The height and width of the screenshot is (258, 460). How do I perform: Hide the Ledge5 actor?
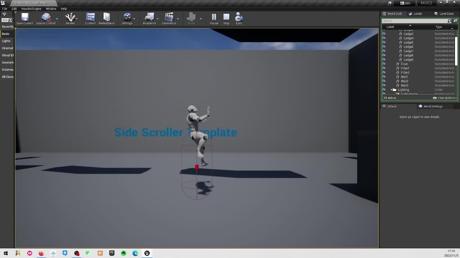click(384, 42)
